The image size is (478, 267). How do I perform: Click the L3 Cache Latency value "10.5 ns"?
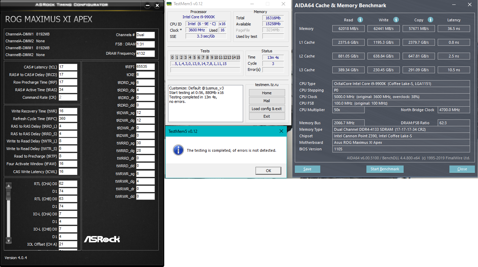pyautogui.click(x=454, y=70)
